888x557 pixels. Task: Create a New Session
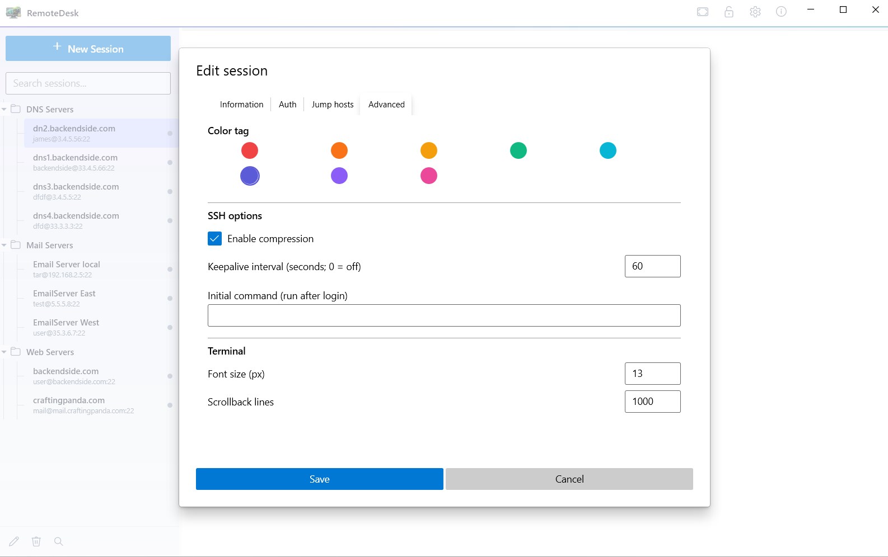click(88, 49)
